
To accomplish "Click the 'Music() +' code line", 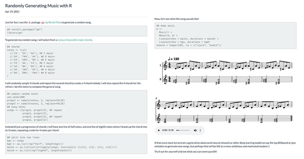I will tap(165, 32).
